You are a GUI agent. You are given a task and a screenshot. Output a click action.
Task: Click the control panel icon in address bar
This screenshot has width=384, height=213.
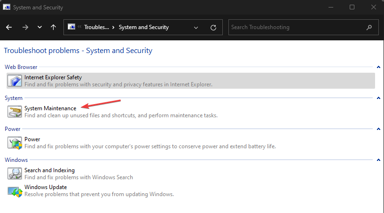tap(71, 27)
